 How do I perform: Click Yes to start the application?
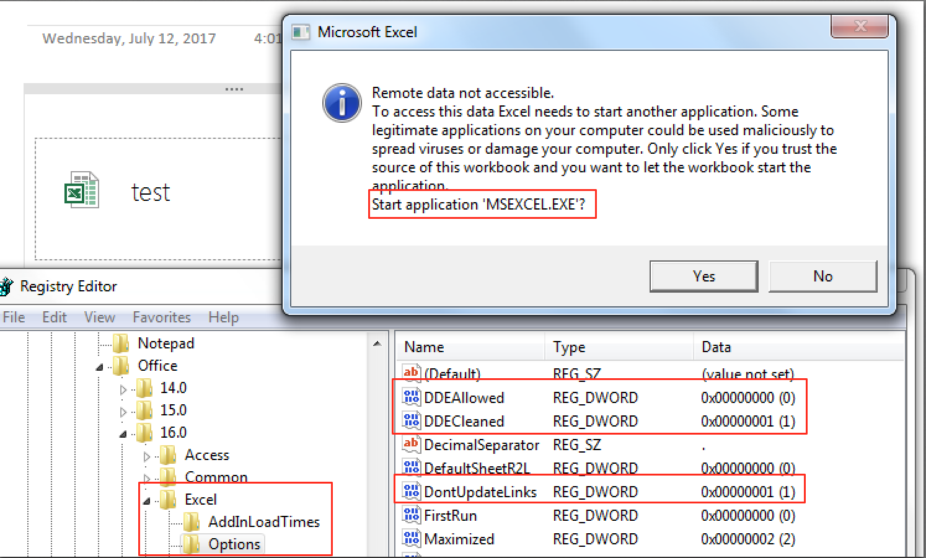click(703, 276)
